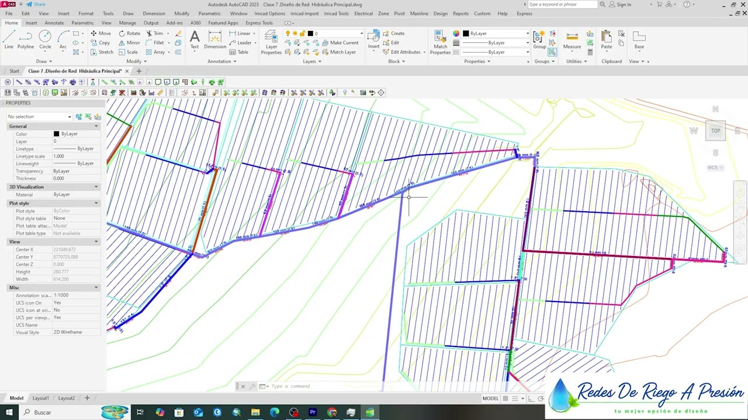Click the Rotate tool
The height and width of the screenshot is (420, 748).
point(129,33)
